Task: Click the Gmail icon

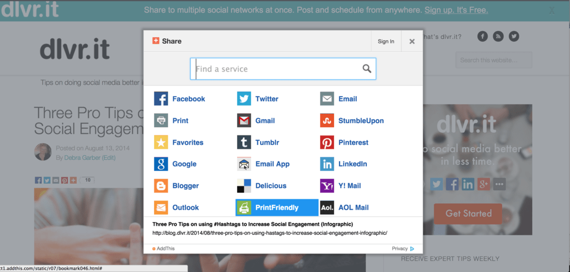Action: (244, 120)
